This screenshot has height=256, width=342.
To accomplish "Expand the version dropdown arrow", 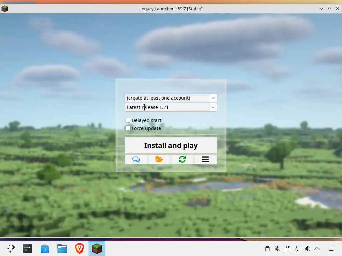I will click(213, 107).
